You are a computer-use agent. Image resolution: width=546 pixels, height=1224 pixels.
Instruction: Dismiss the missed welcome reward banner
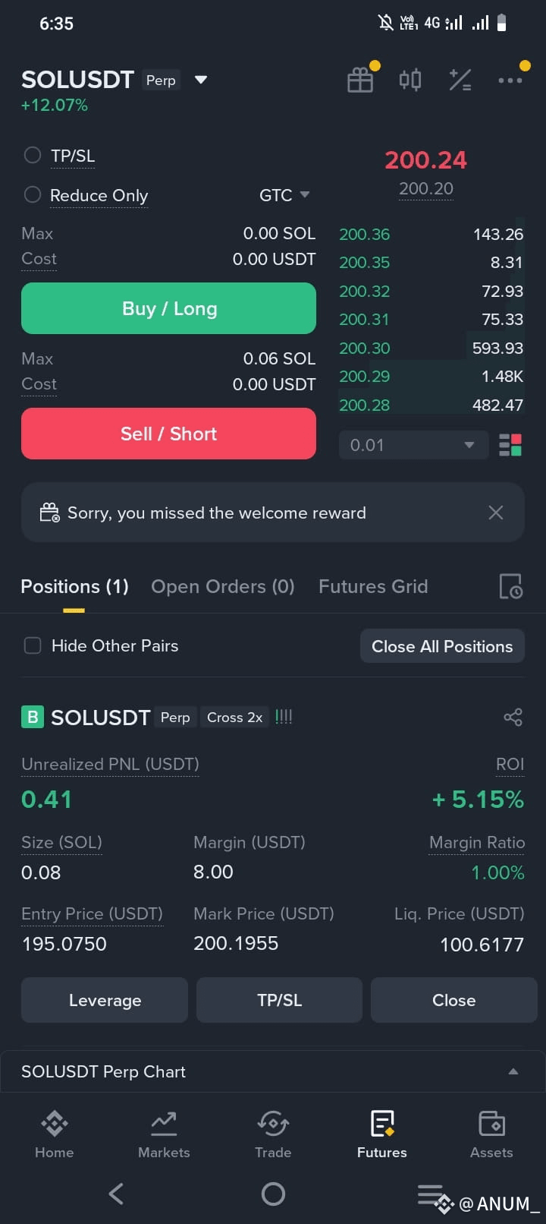(496, 513)
